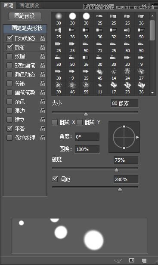Screen dimensions: 158x265
Task: Switch to the 画笔预设 tab
Action: point(29,6)
